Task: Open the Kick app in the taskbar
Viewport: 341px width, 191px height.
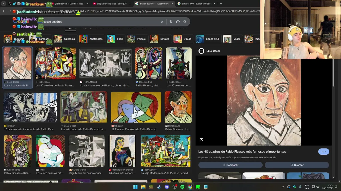Action: pyautogui.click(x=198, y=187)
